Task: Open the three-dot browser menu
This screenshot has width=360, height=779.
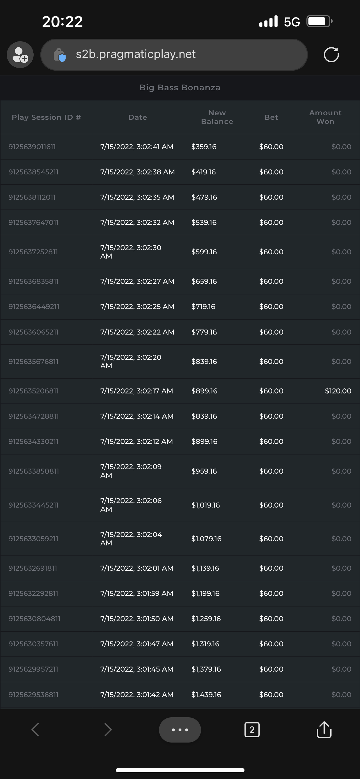Action: click(180, 730)
